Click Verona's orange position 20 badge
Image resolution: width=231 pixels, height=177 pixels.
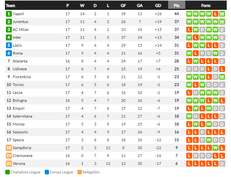pos(9,164)
